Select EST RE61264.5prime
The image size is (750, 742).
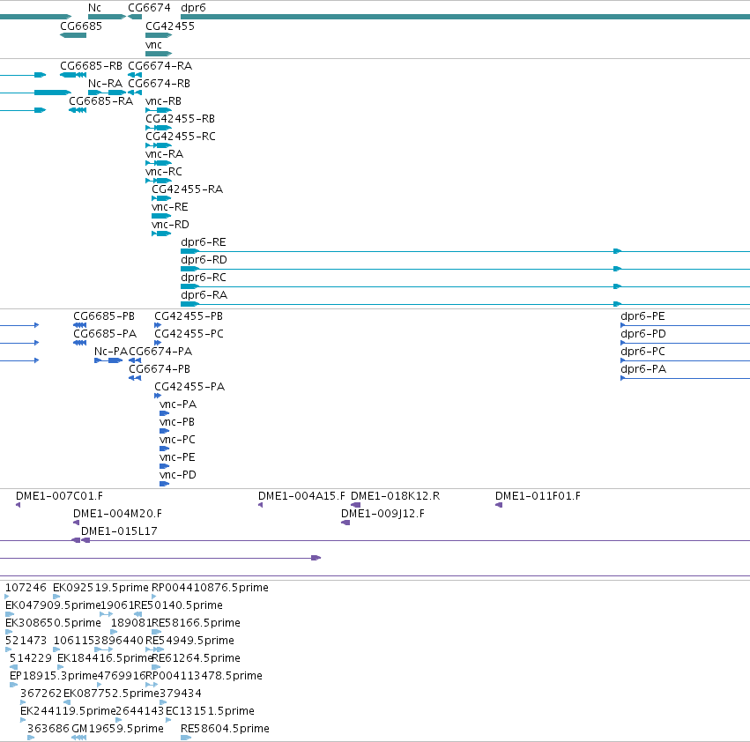(x=197, y=658)
